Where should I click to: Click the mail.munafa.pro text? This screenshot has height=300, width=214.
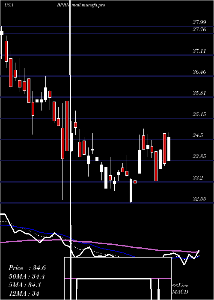[88, 5]
